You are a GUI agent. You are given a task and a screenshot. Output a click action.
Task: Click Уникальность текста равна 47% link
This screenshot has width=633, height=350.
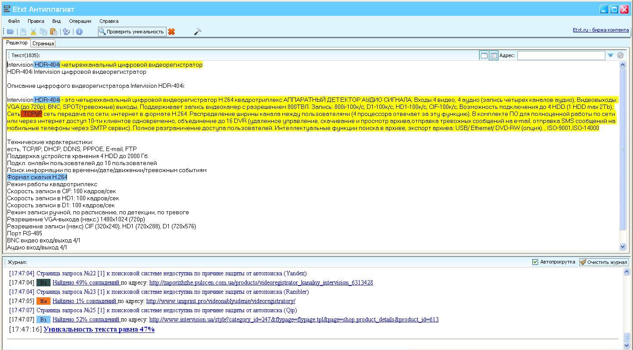[99, 329]
